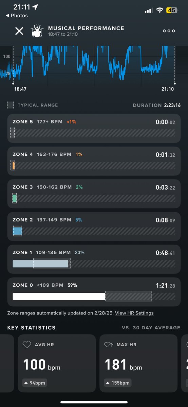
Task: Tap the green Zone 3 bar
Action: point(15,198)
